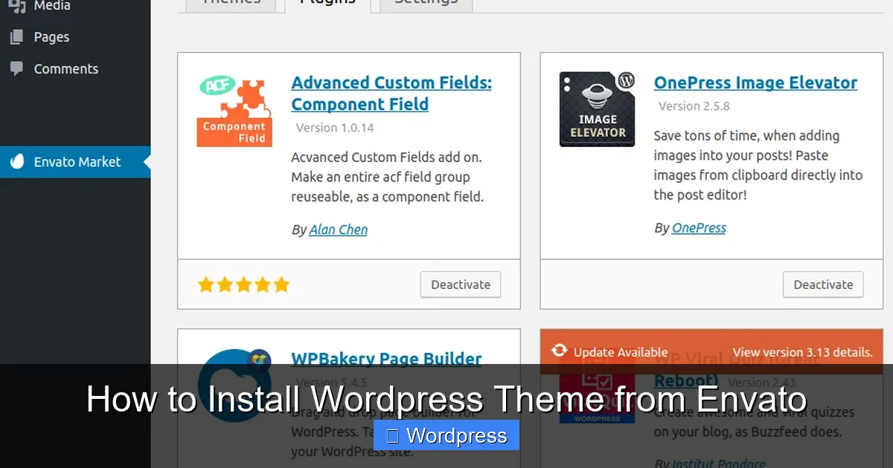
Task: Click the Image Elevator UFO logo
Action: click(x=596, y=108)
